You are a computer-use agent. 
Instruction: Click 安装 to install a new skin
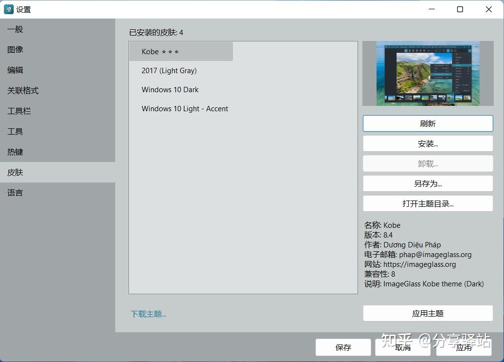pyautogui.click(x=427, y=143)
